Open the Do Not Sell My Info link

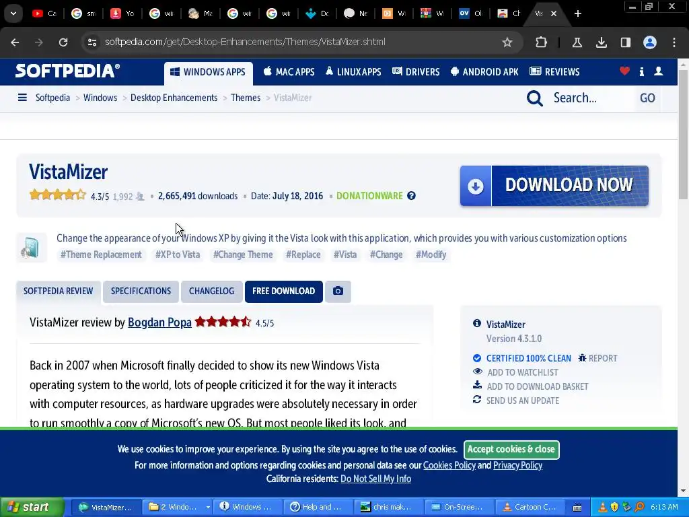click(375, 479)
